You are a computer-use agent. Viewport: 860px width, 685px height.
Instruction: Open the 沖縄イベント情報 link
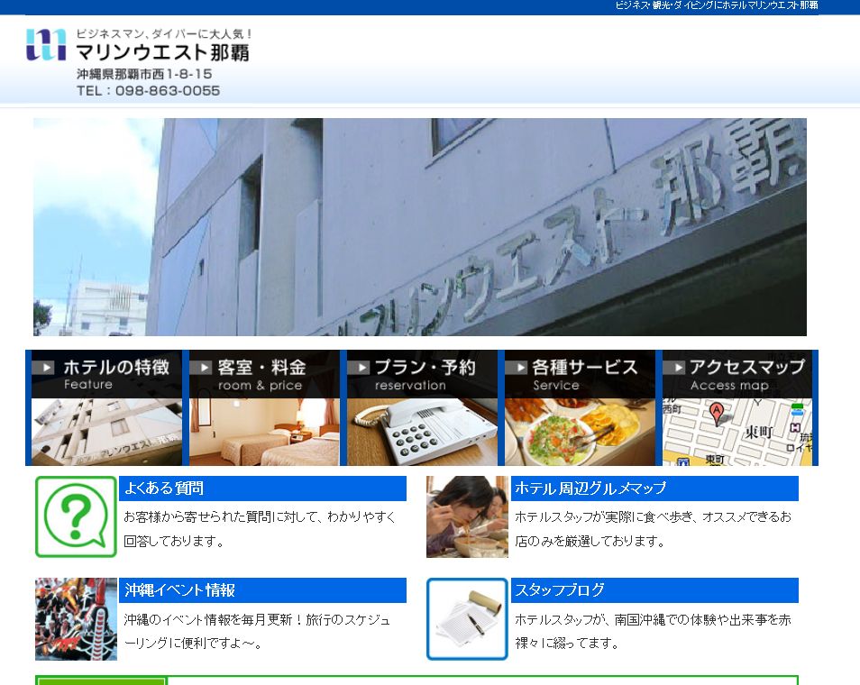[x=180, y=590]
